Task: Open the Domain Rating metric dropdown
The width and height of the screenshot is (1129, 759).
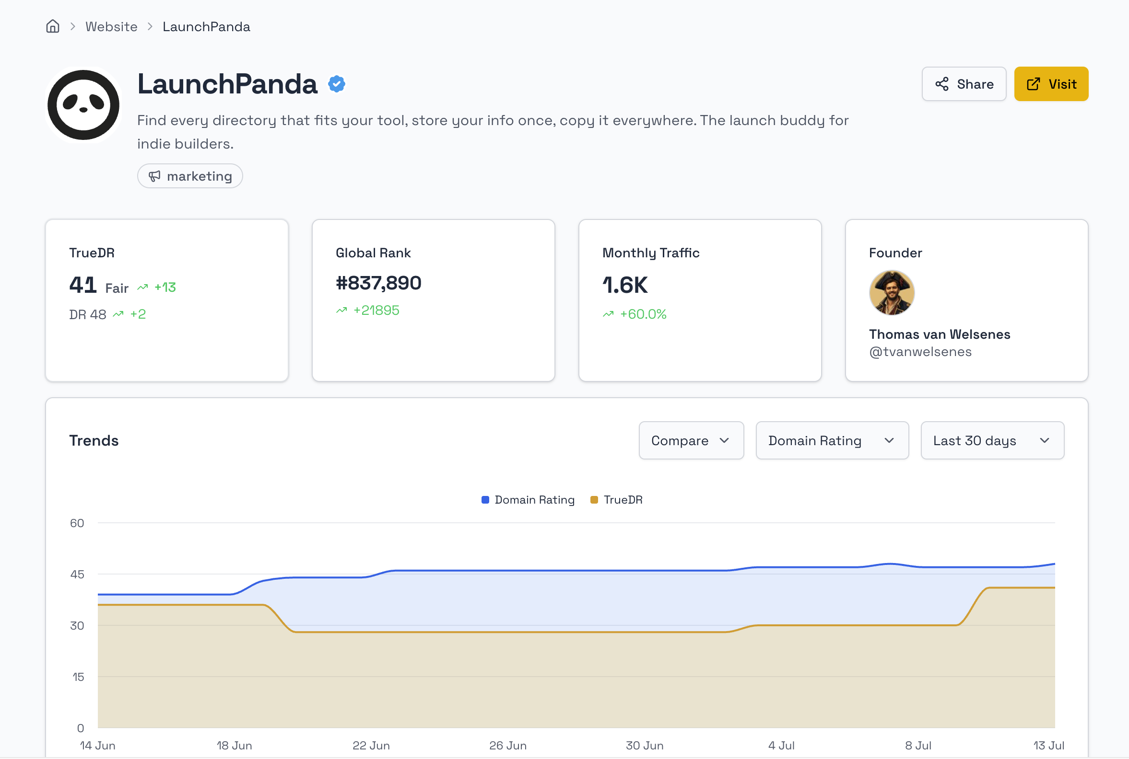Action: (x=832, y=440)
